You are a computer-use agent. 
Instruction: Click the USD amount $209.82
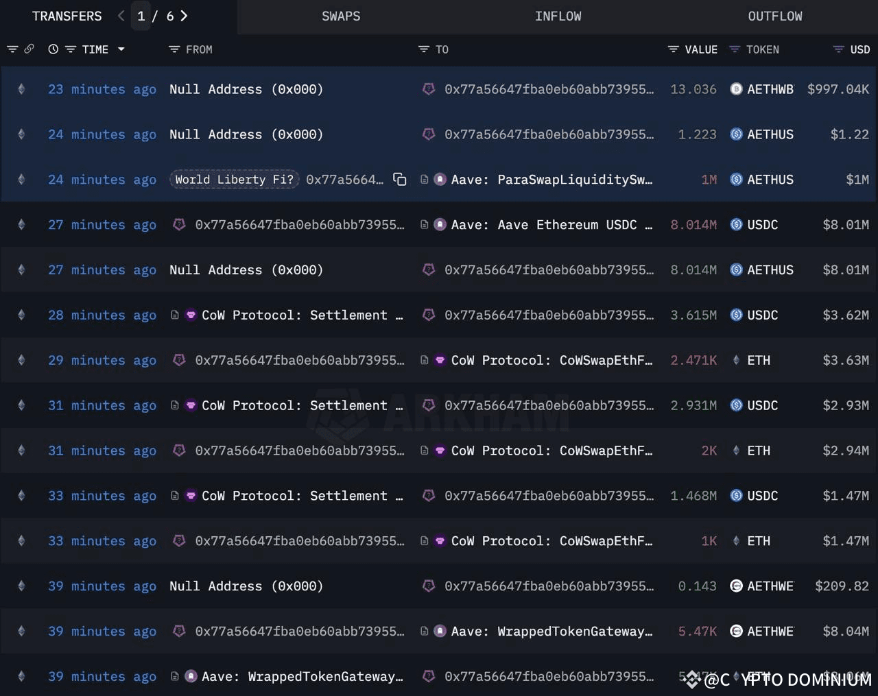coord(842,586)
